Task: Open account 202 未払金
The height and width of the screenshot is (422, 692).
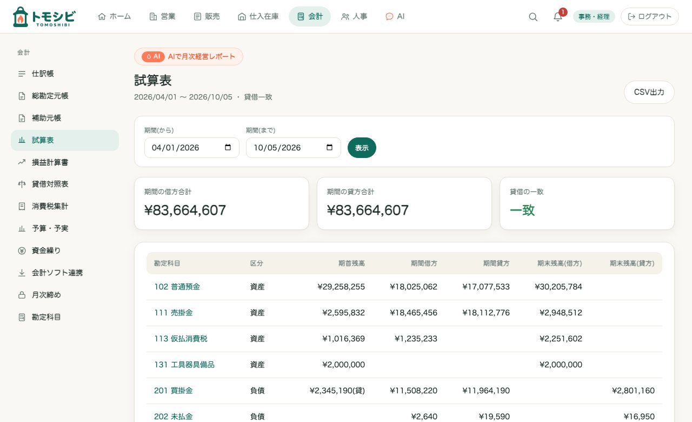Action: pyautogui.click(x=174, y=417)
